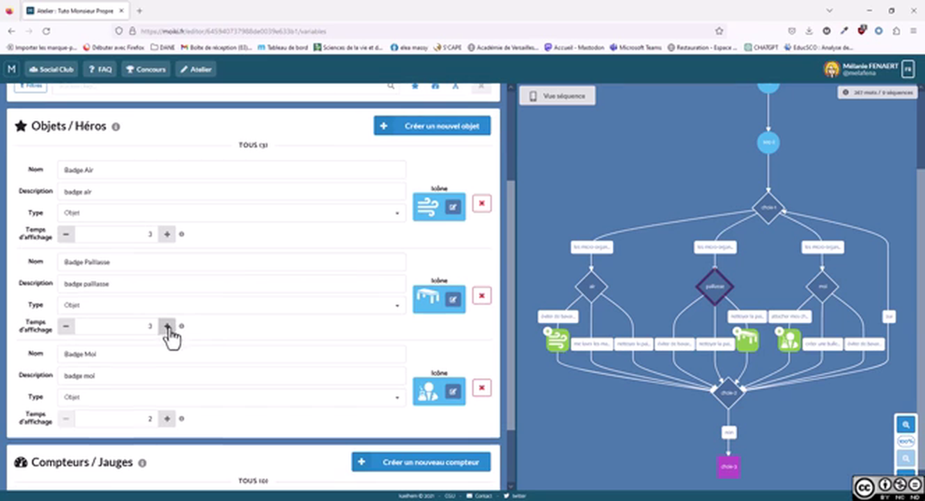
Task: Edit the Badge Moi icon
Action: coord(453,392)
